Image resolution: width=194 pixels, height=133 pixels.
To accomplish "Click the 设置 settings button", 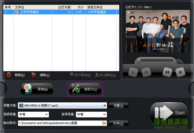I will pos(118,105).
